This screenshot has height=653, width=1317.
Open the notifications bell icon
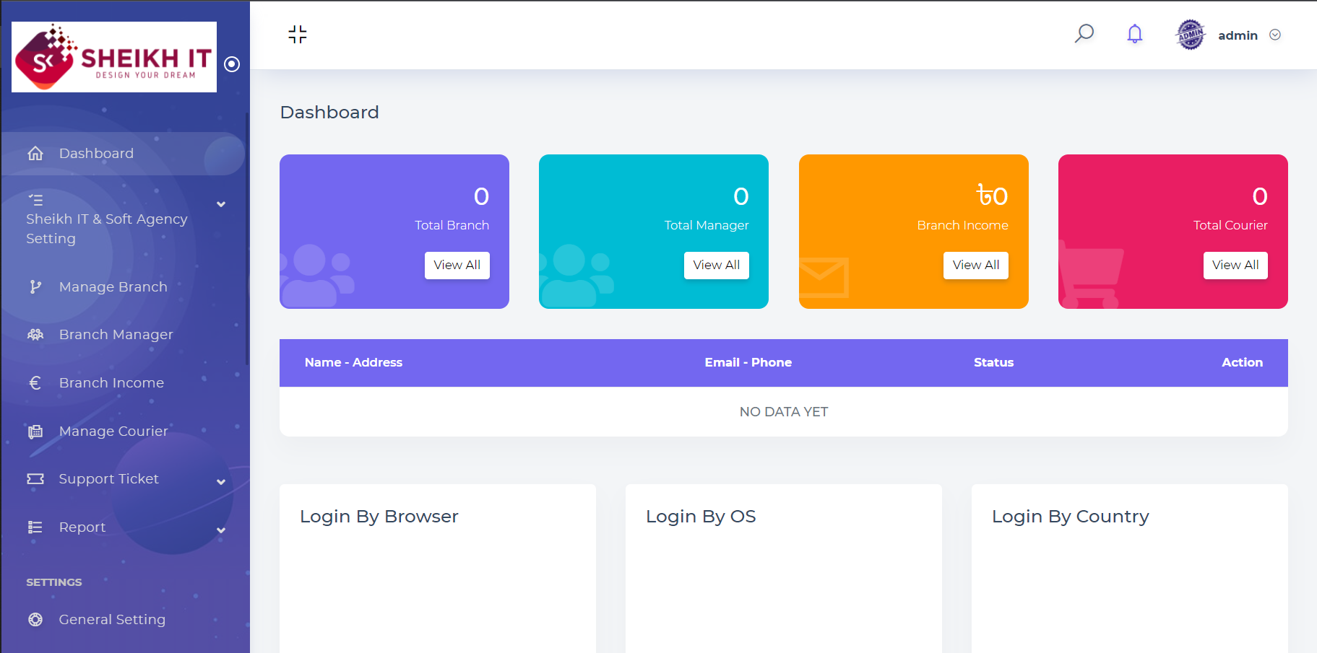(1134, 34)
